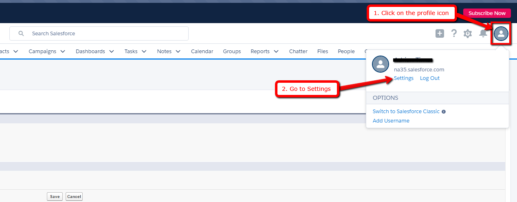
Task: Open the Notes tab
Action: [x=164, y=52]
